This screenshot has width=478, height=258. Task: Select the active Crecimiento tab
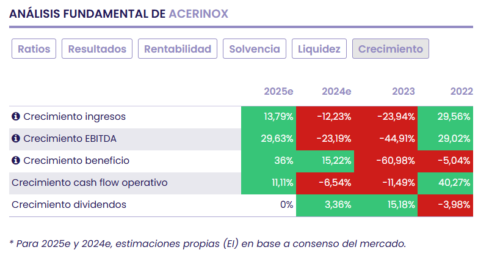point(391,49)
